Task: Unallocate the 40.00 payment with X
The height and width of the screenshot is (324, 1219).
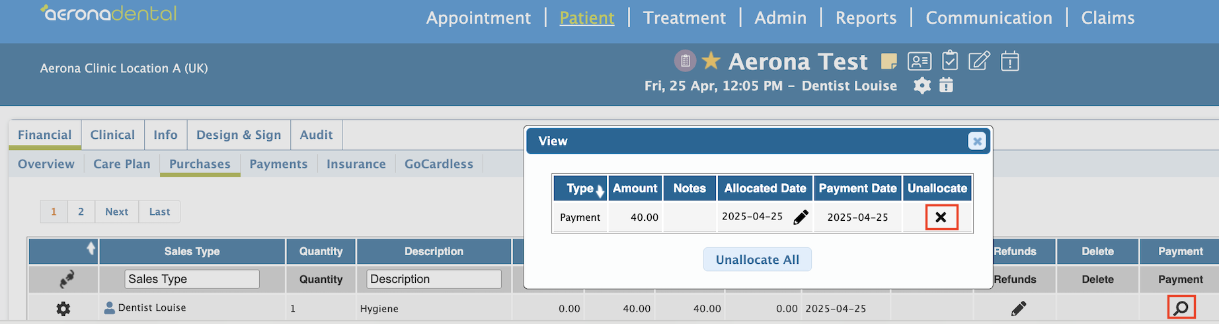Action: point(941,217)
